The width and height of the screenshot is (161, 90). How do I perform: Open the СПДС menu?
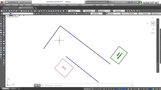click(x=112, y=5)
